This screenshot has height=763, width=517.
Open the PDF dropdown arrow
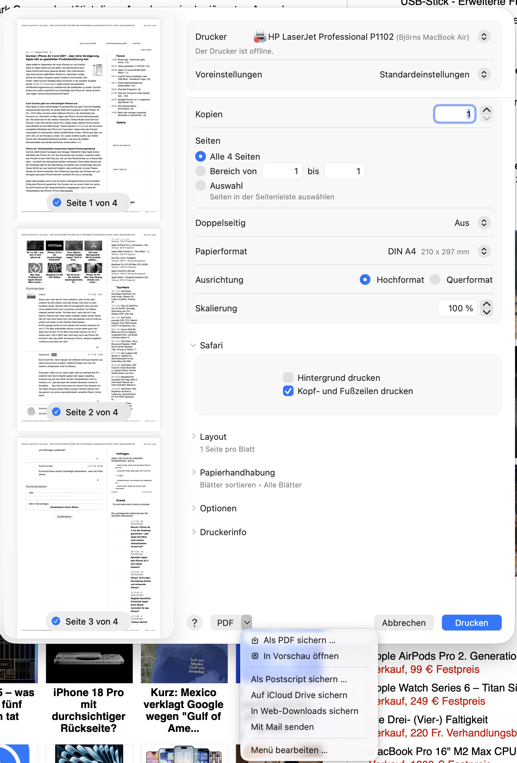[247, 623]
